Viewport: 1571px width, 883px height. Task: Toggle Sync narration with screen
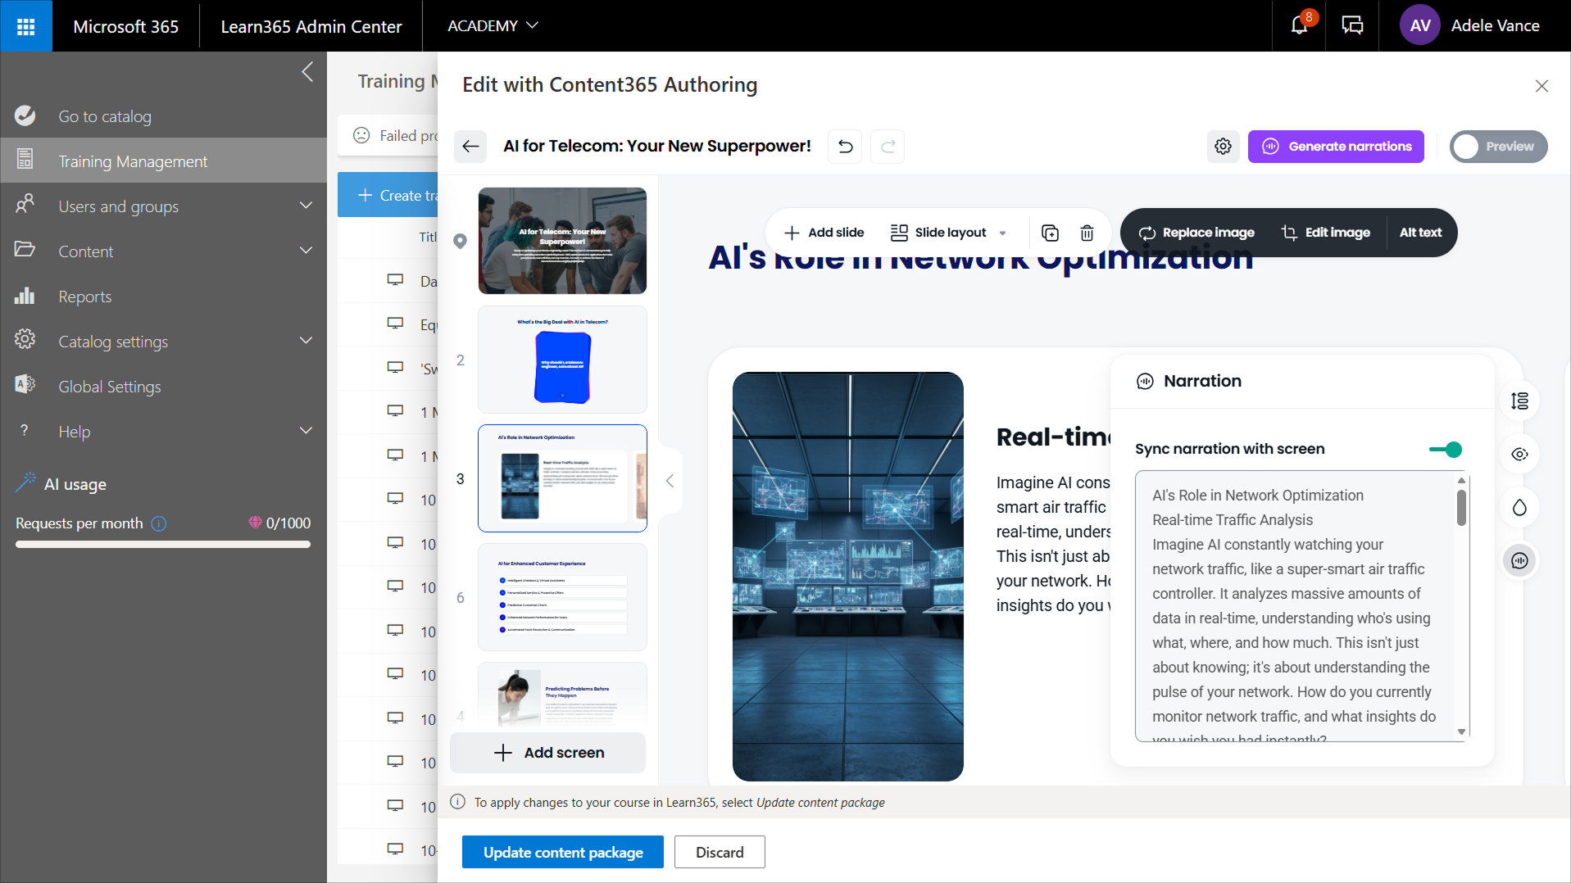point(1446,450)
